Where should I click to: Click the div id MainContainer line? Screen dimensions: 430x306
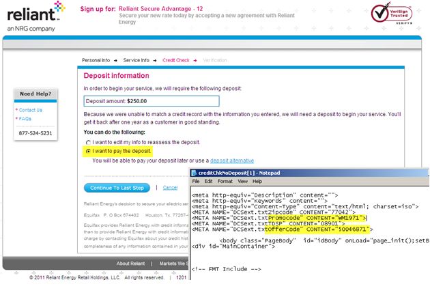coord(233,247)
